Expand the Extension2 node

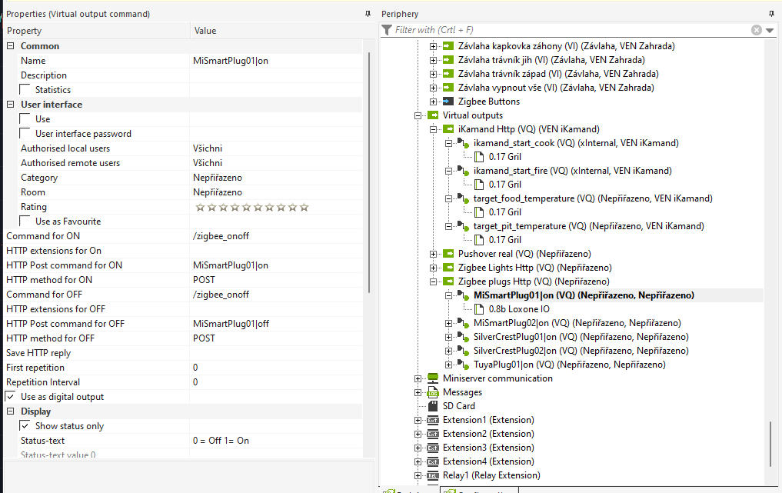click(x=418, y=434)
